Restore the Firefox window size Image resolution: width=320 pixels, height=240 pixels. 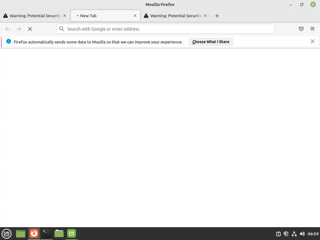(302, 4)
